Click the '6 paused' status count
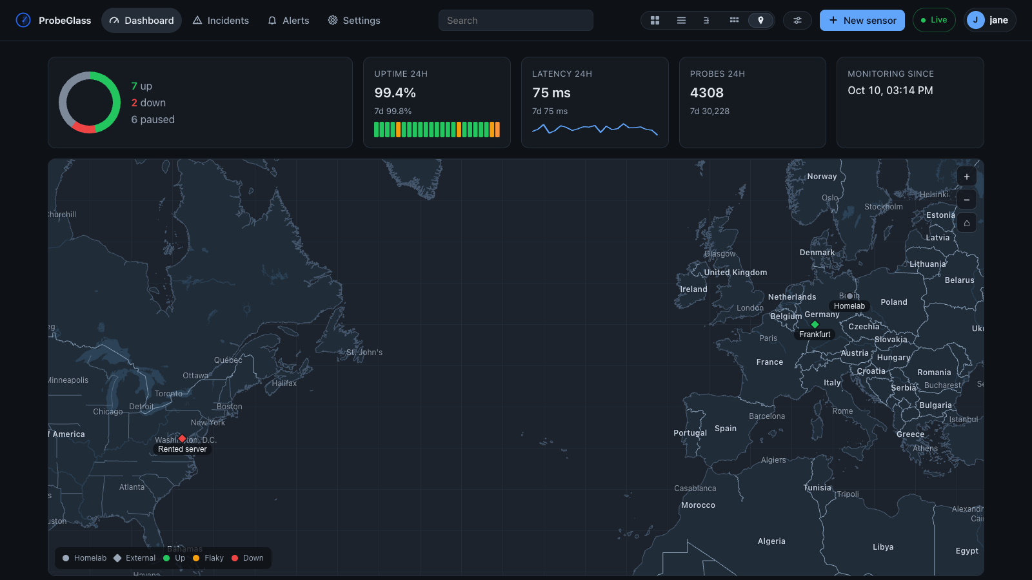Screen dimensions: 1032x580 click(153, 119)
